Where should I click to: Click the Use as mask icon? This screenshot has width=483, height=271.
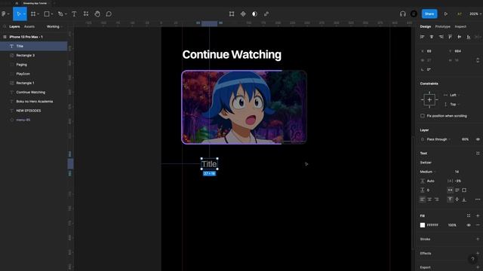(254, 14)
